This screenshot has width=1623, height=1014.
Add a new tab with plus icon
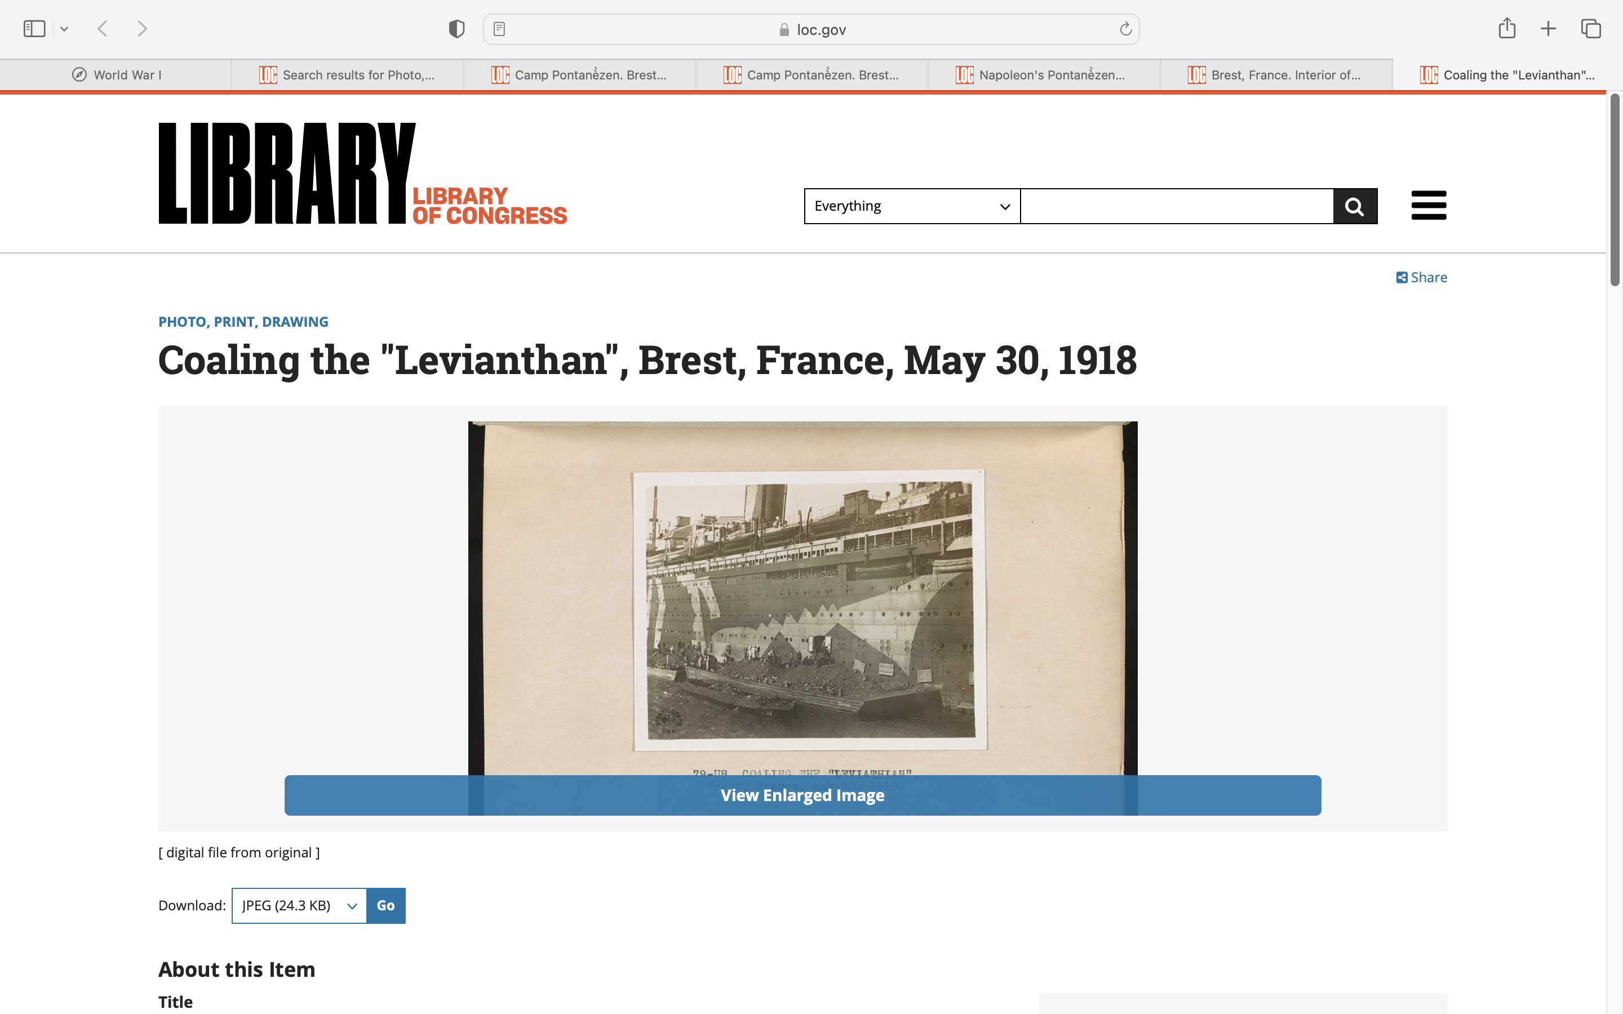click(x=1548, y=29)
